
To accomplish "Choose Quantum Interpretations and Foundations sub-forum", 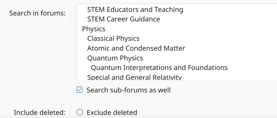I will point(159,68).
